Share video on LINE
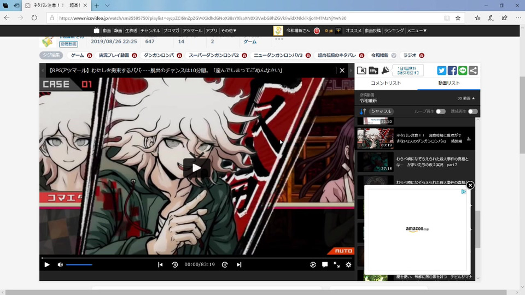The height and width of the screenshot is (295, 525). [x=463, y=70]
